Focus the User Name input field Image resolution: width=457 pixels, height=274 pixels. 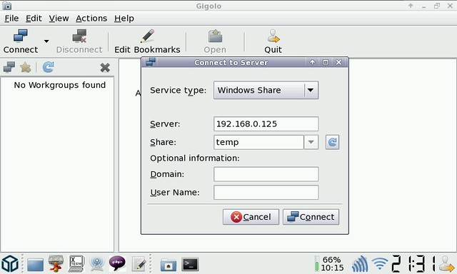point(266,193)
